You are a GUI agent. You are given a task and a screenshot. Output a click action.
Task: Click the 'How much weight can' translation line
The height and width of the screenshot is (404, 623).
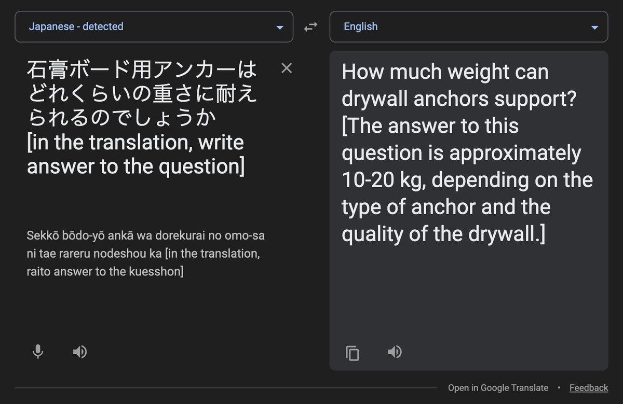coord(445,72)
